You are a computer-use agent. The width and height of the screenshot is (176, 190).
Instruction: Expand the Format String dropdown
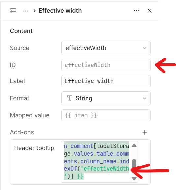(106, 98)
